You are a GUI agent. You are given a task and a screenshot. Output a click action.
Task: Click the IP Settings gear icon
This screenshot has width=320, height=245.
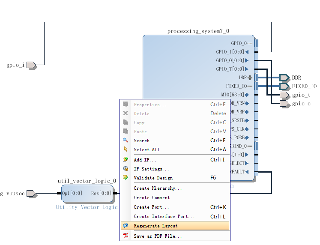[126, 168]
